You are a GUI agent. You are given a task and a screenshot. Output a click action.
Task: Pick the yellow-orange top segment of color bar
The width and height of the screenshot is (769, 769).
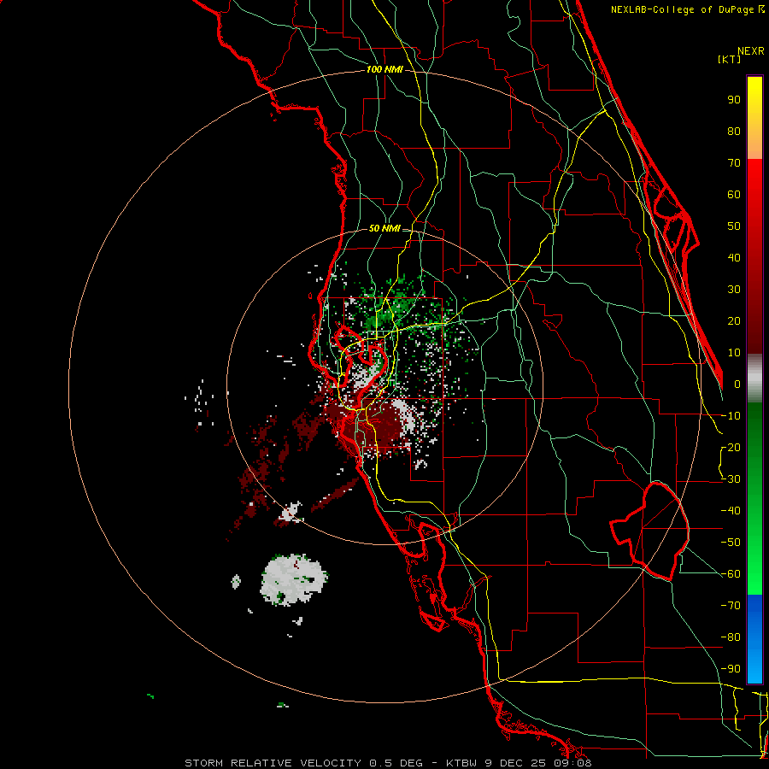click(x=754, y=118)
